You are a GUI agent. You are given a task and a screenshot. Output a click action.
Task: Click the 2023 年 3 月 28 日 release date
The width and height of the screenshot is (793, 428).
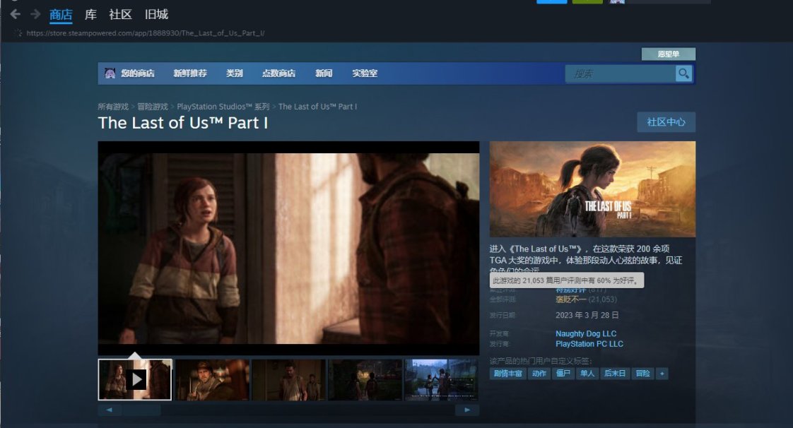tap(587, 315)
